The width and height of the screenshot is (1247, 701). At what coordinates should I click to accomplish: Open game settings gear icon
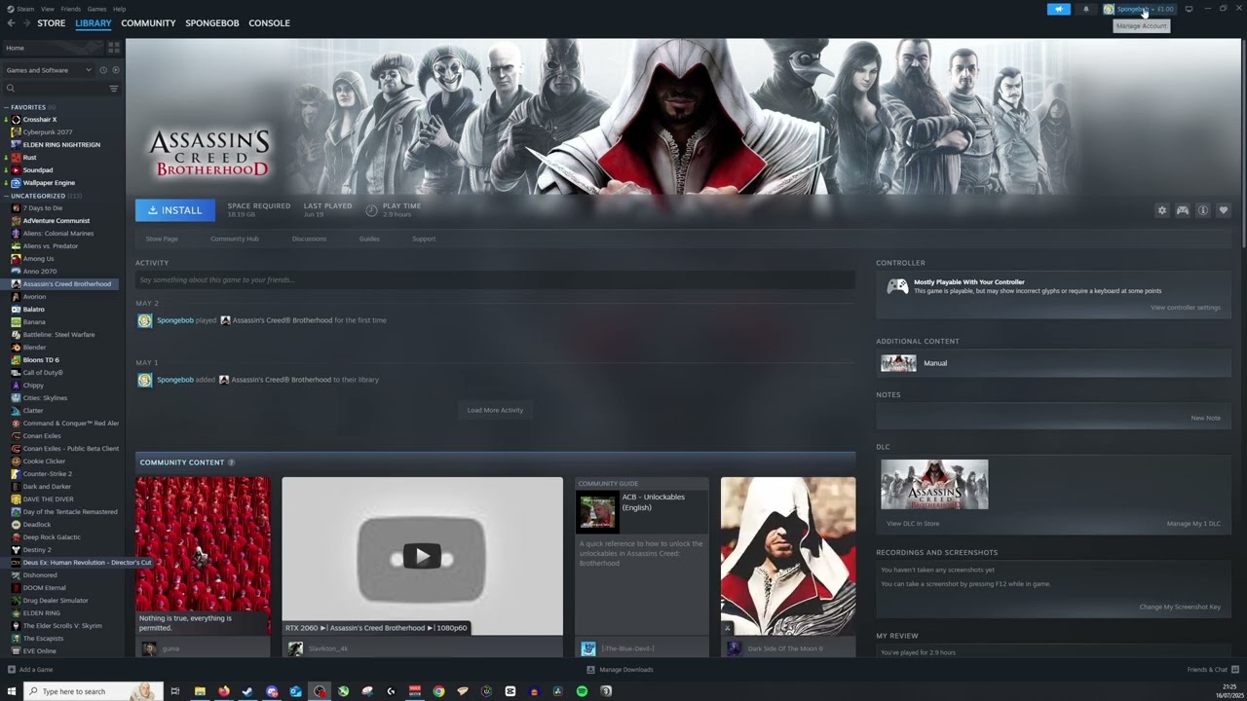pyautogui.click(x=1161, y=210)
